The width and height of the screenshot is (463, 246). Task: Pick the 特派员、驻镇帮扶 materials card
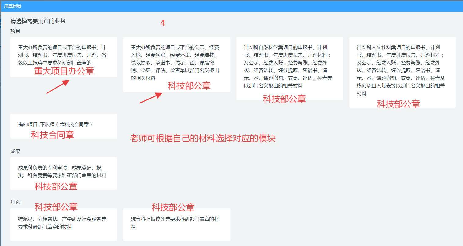pos(63,223)
